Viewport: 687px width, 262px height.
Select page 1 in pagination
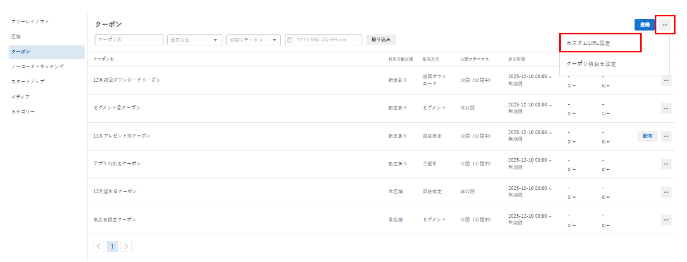112,246
